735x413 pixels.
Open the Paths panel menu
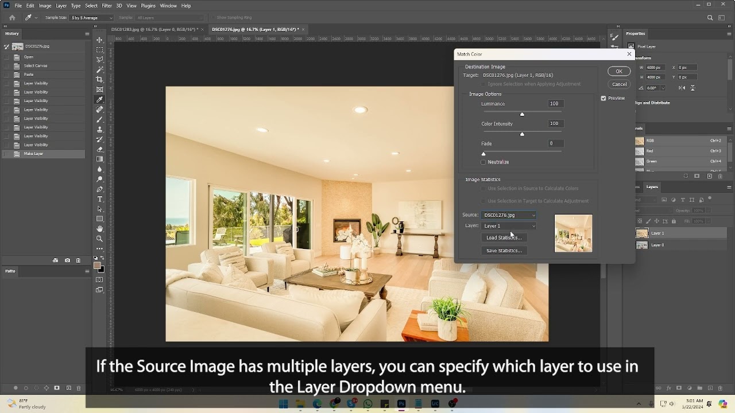[87, 271]
